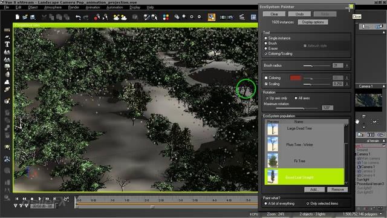Choose Only selected items paint option

[x=308, y=203]
